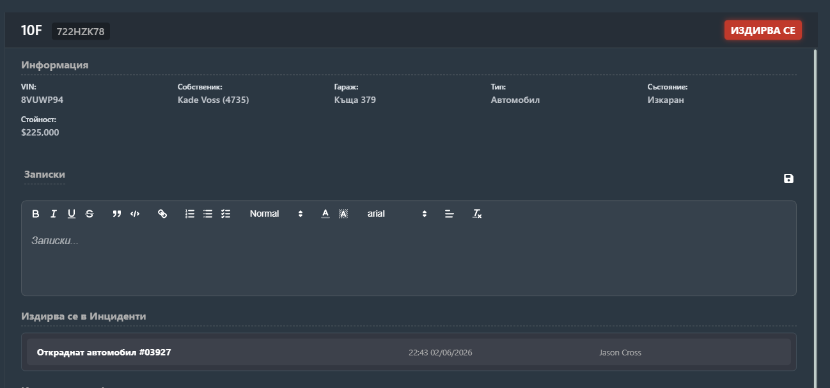Image resolution: width=830 pixels, height=388 pixels.
Task: Click into the Записки text area
Action: click(x=409, y=261)
